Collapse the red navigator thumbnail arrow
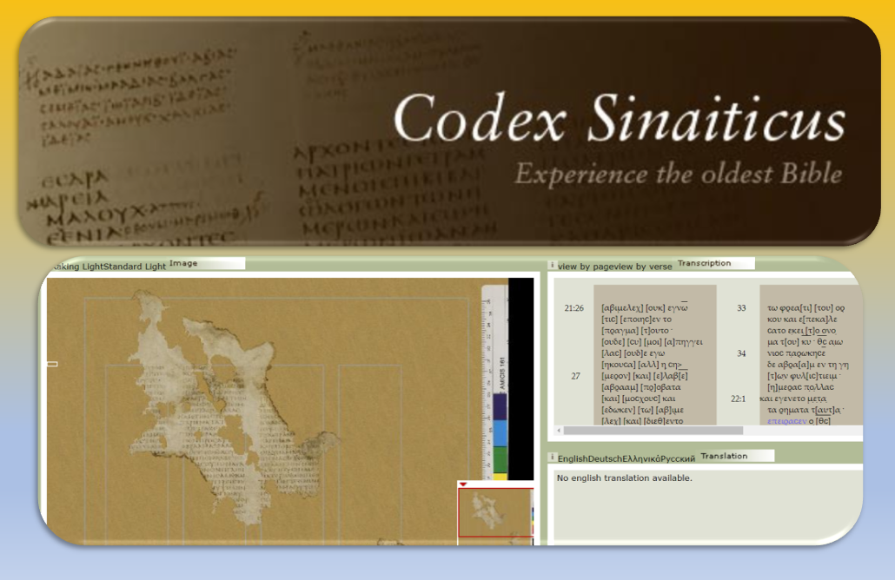 [463, 484]
